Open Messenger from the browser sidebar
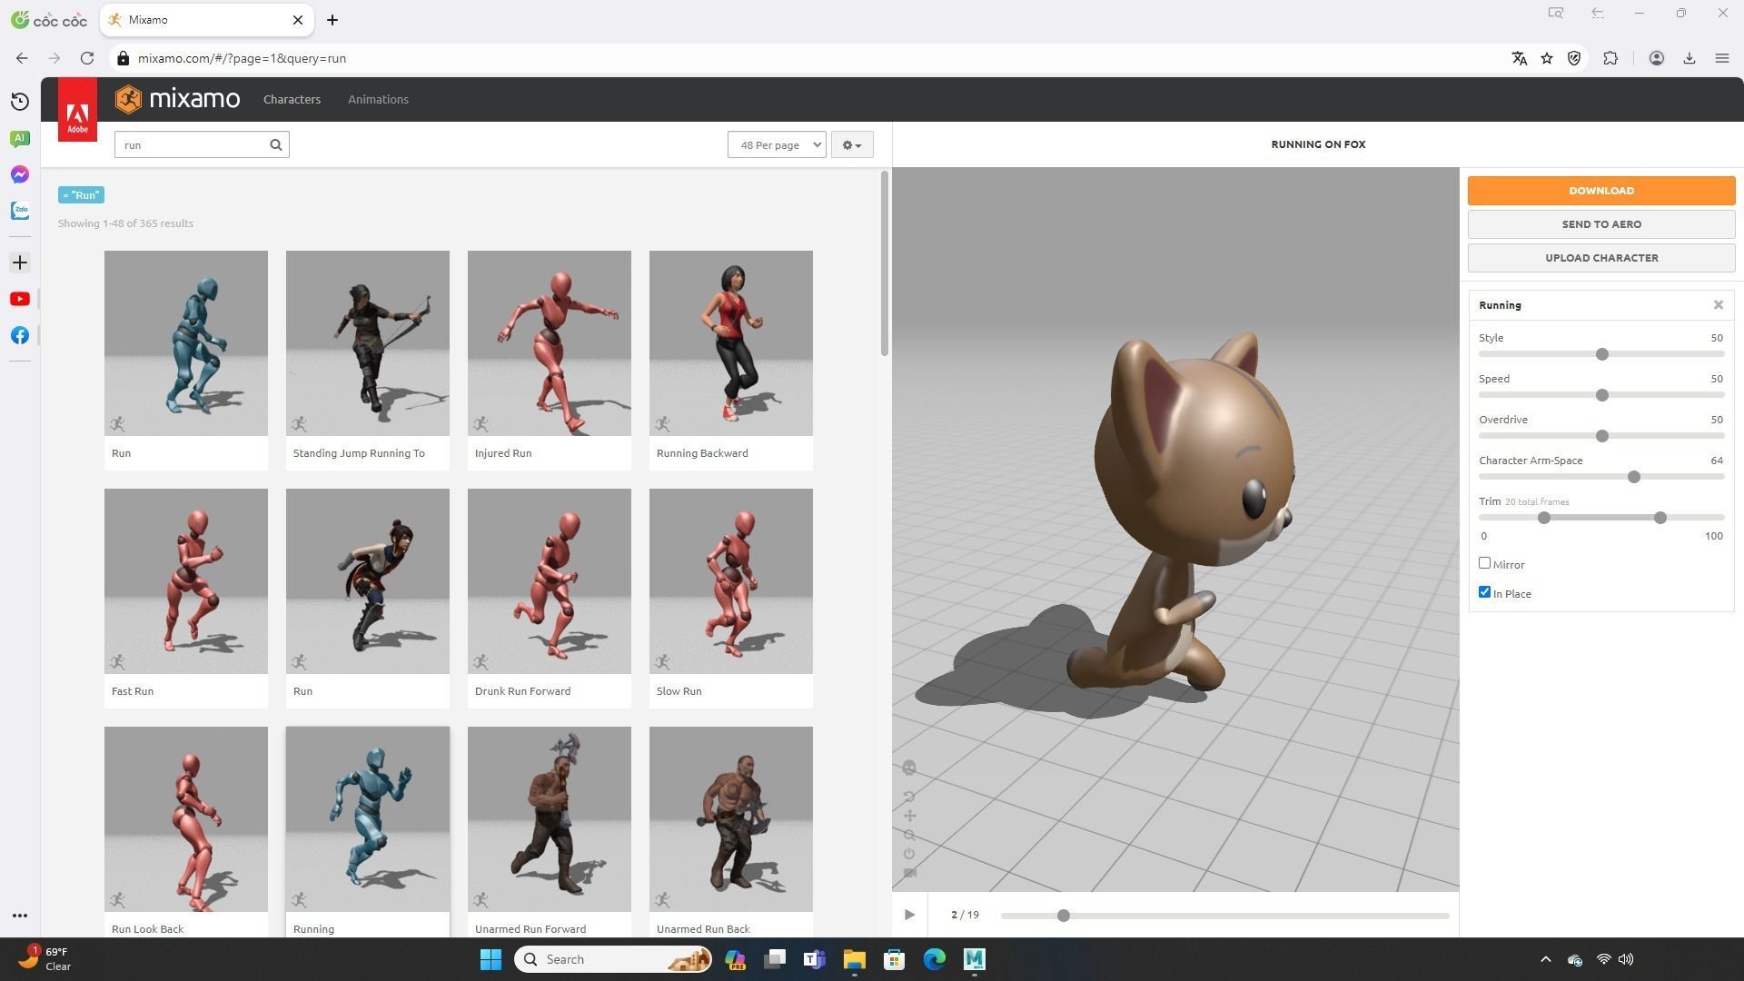The image size is (1744, 981). click(20, 174)
